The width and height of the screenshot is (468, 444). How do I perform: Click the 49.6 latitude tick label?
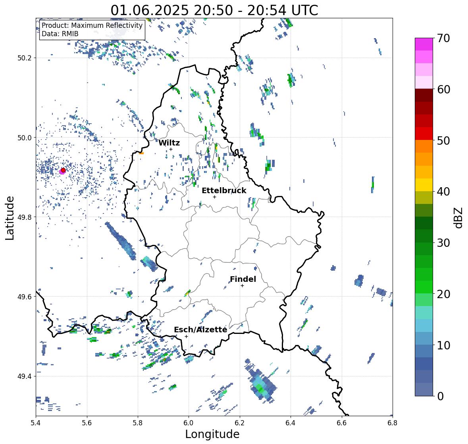click(25, 297)
